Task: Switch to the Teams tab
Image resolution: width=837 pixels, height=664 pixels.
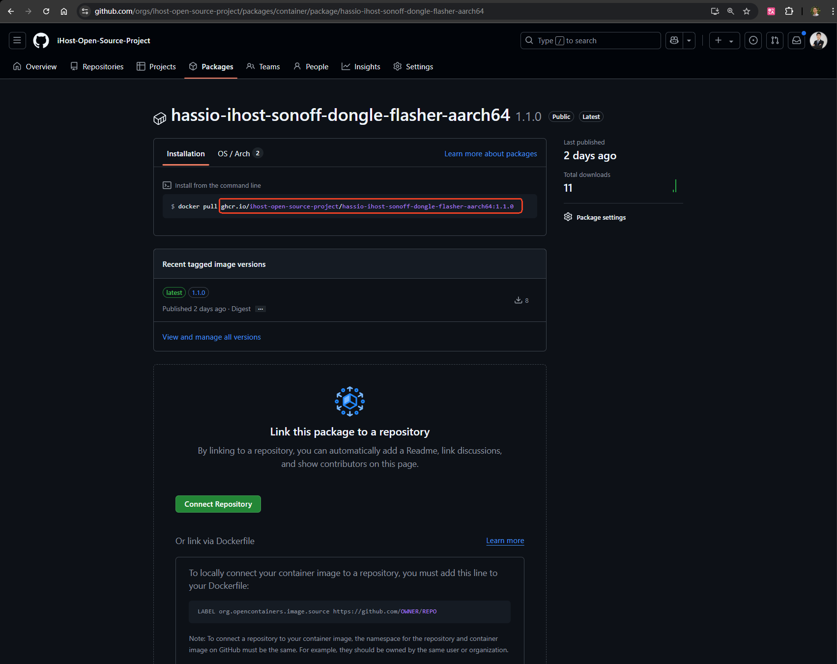Action: point(263,66)
